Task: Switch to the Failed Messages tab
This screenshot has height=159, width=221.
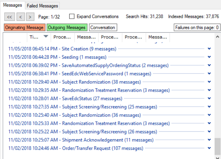Action: (42, 6)
